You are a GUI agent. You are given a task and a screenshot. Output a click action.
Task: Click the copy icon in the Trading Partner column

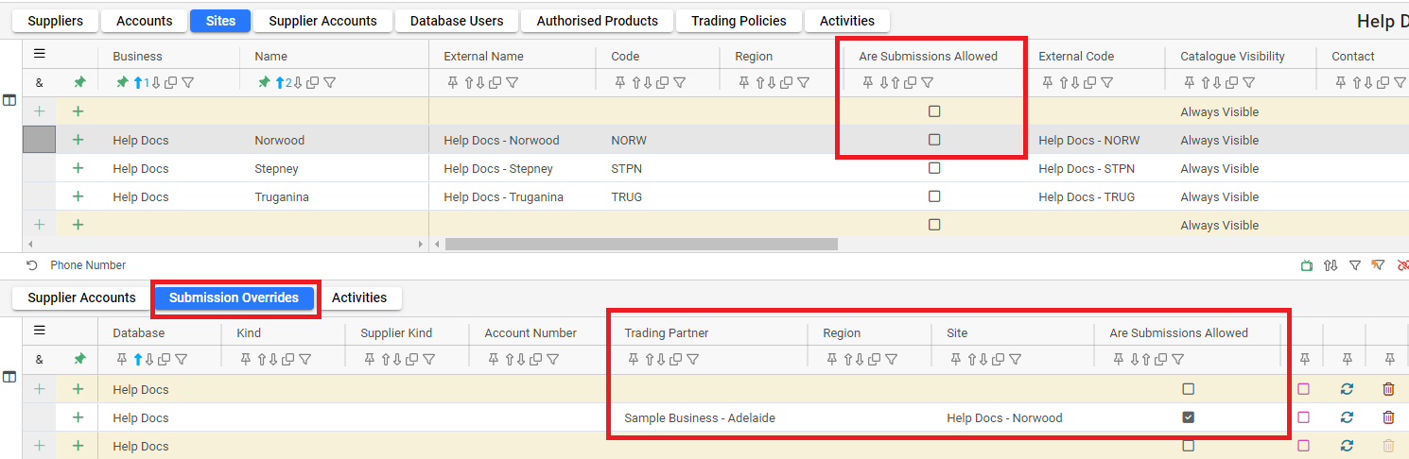(x=676, y=359)
